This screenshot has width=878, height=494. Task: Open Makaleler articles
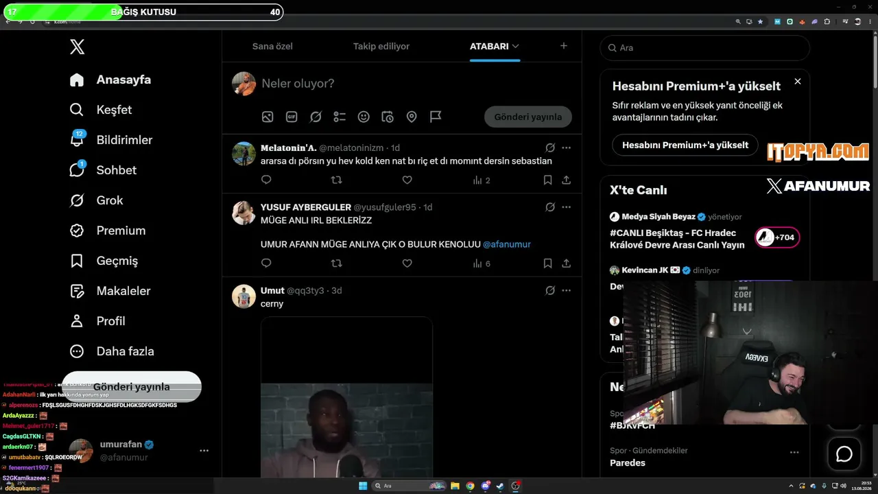click(x=110, y=291)
